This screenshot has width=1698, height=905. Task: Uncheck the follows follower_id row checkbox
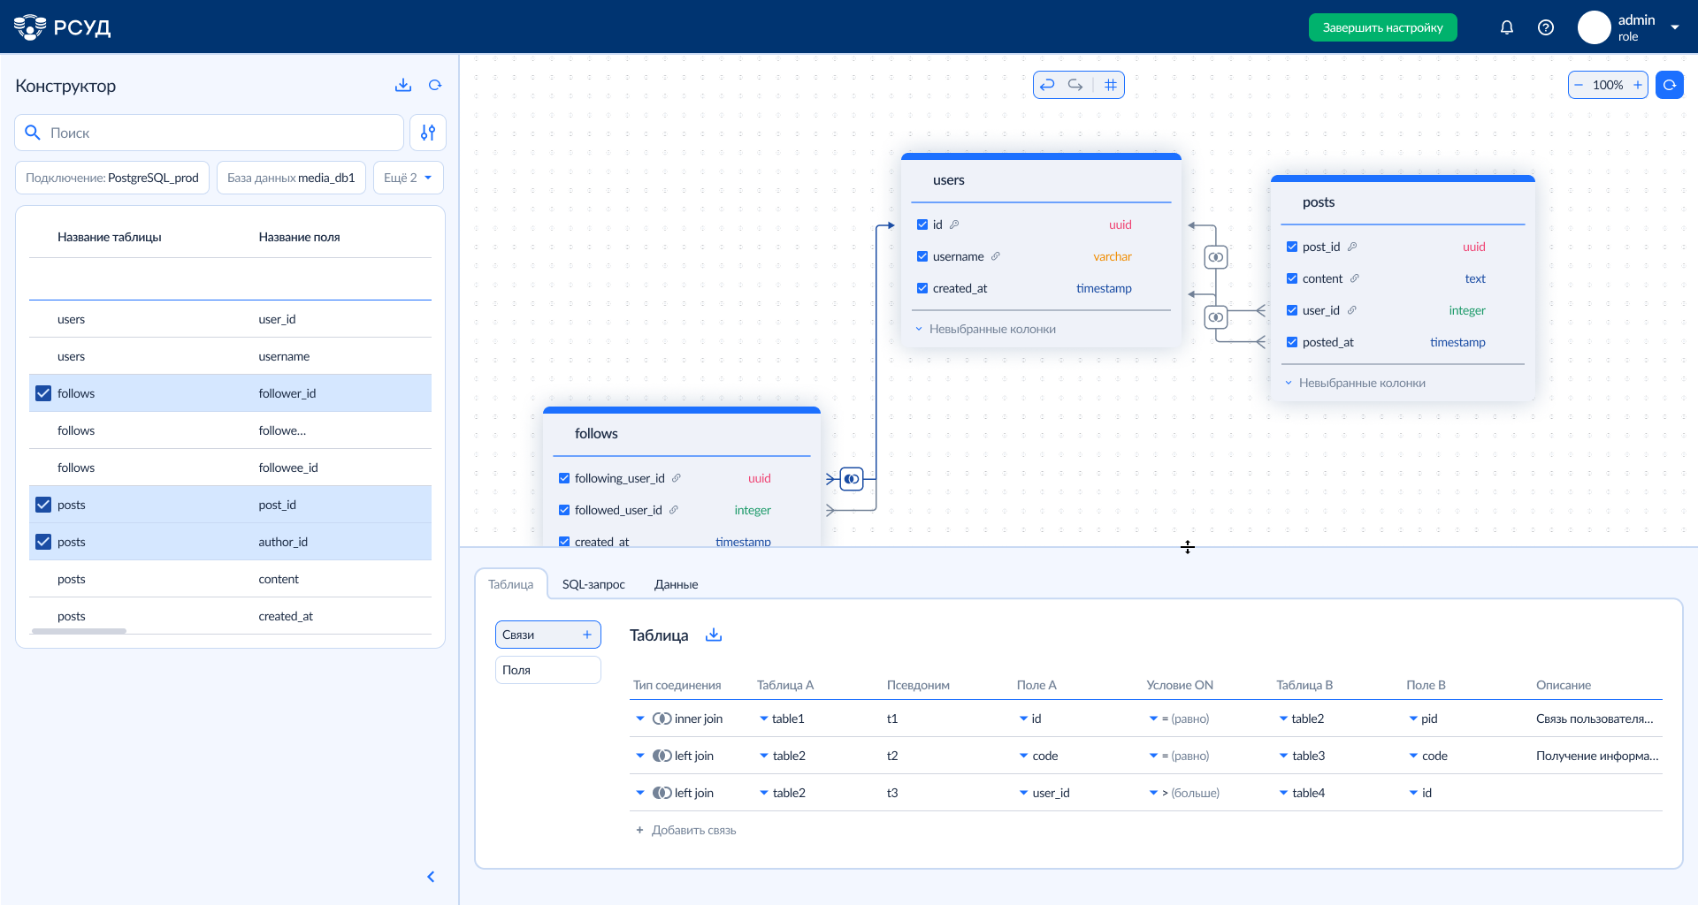click(x=43, y=393)
